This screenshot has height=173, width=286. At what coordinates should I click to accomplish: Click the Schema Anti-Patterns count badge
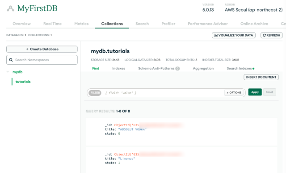pos(177,69)
